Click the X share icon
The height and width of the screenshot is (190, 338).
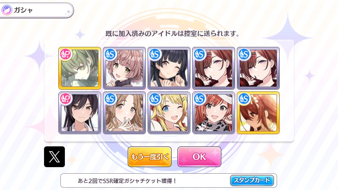coord(54,157)
